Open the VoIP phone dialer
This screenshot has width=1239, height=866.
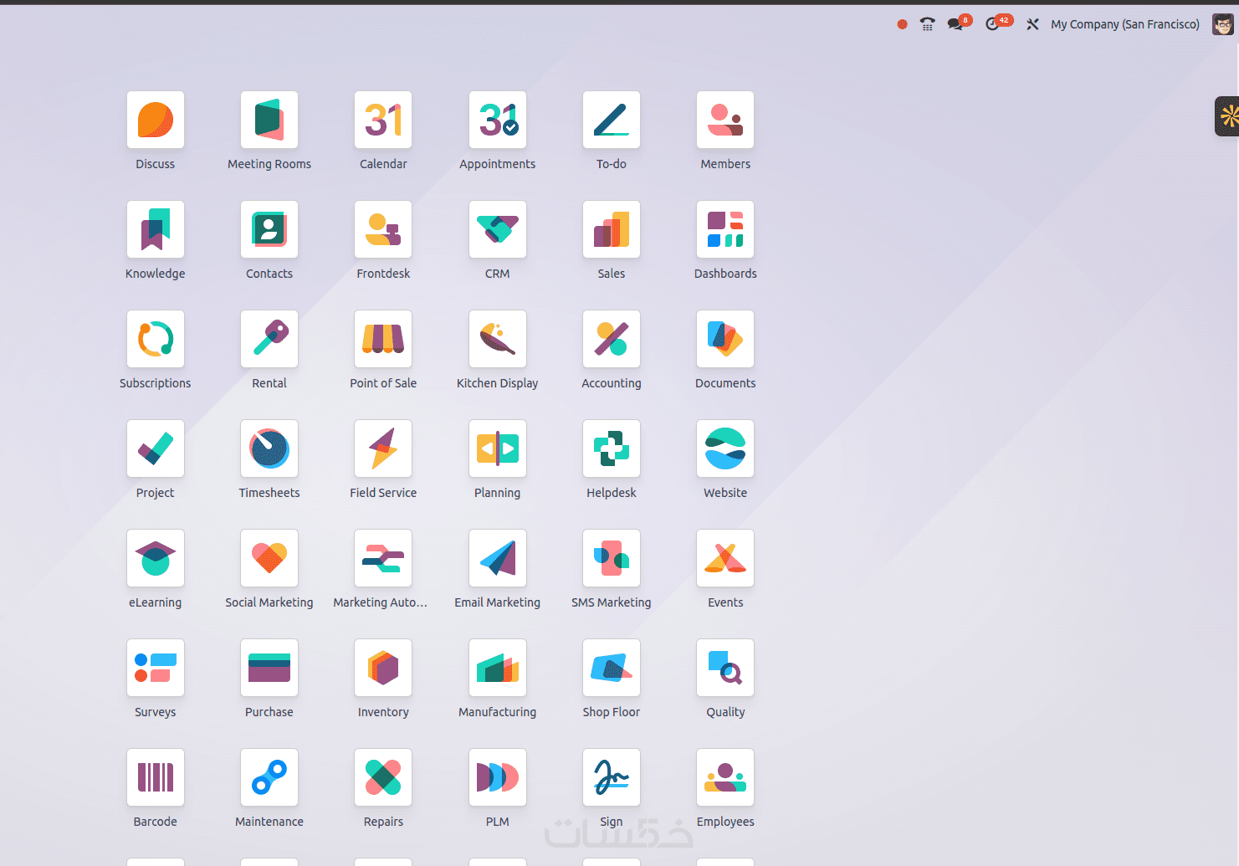927,24
